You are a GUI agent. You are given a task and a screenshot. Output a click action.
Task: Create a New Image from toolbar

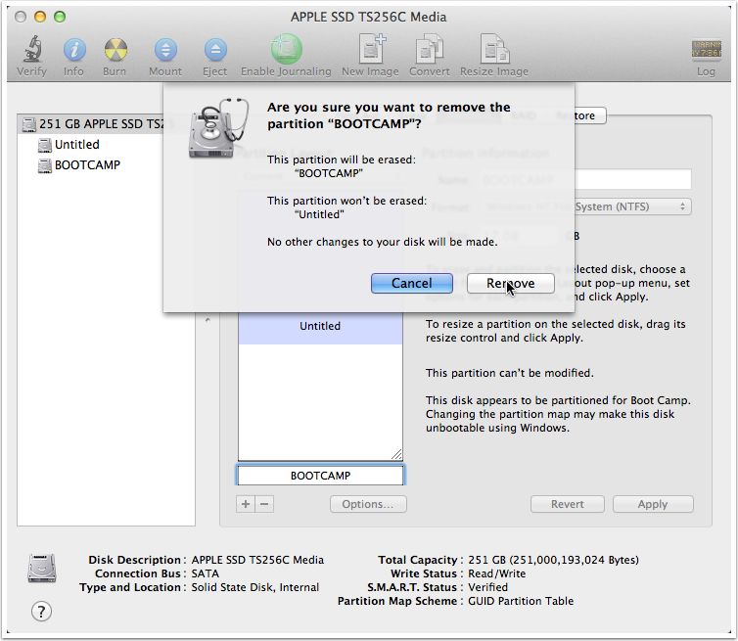(x=370, y=49)
